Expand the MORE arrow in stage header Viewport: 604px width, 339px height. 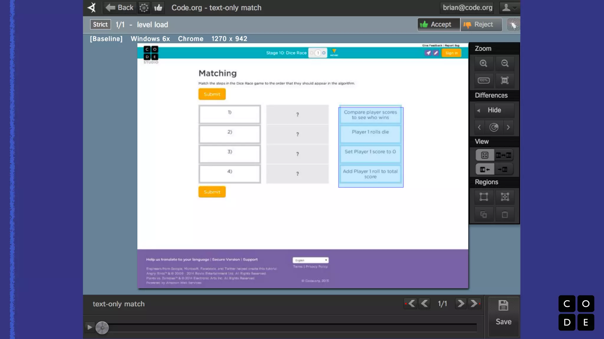pyautogui.click(x=334, y=52)
